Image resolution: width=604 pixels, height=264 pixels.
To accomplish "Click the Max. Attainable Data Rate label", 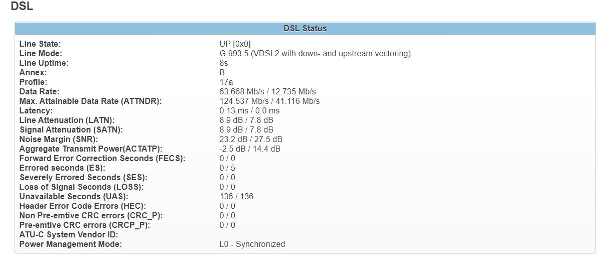I will (90, 101).
